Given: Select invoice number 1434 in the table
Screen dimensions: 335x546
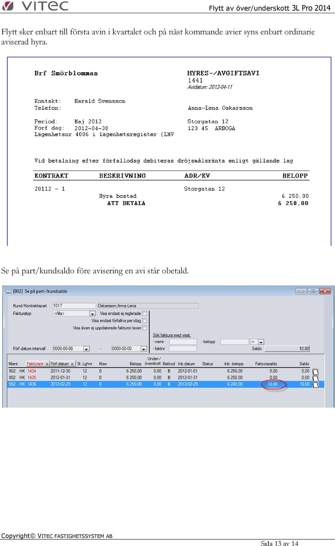Looking at the screenshot, I should click(x=32, y=371).
